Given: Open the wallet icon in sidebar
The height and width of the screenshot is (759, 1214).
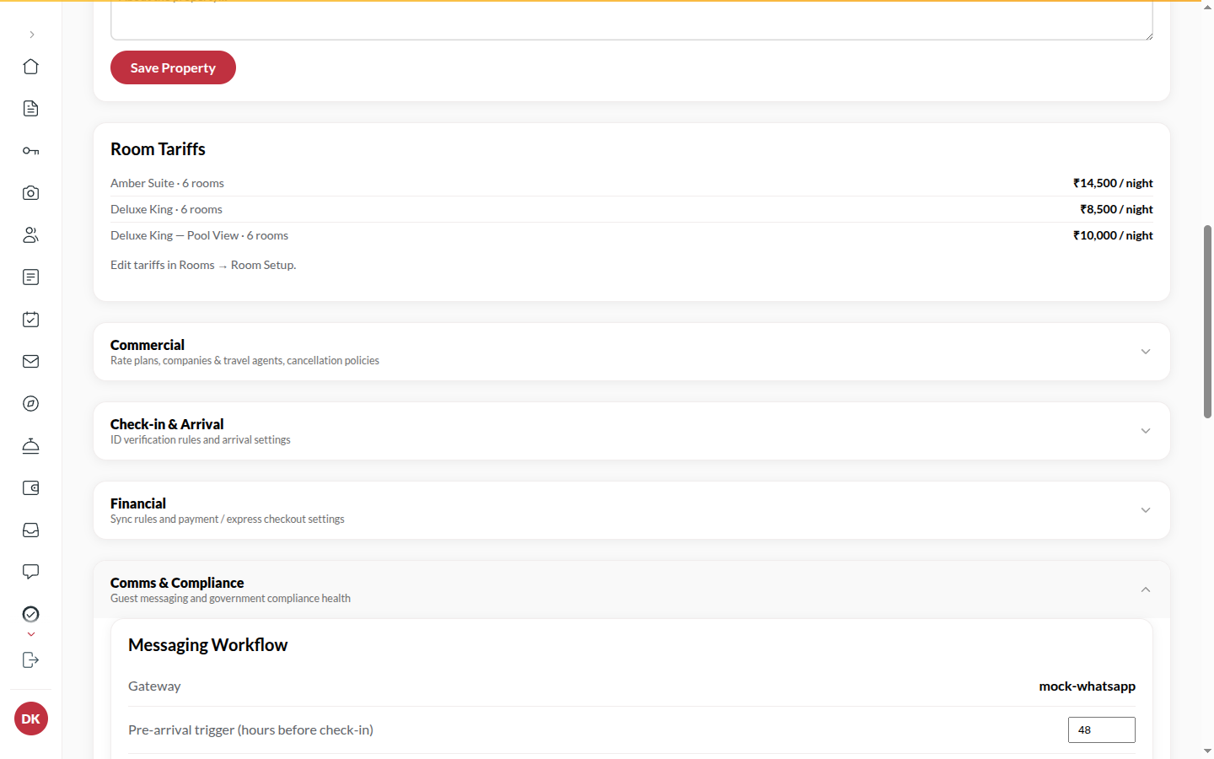Looking at the screenshot, I should pyautogui.click(x=31, y=488).
